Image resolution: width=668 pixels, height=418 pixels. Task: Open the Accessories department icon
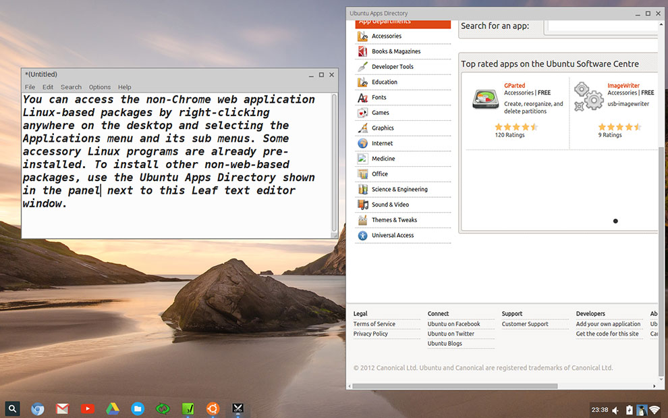[362, 36]
